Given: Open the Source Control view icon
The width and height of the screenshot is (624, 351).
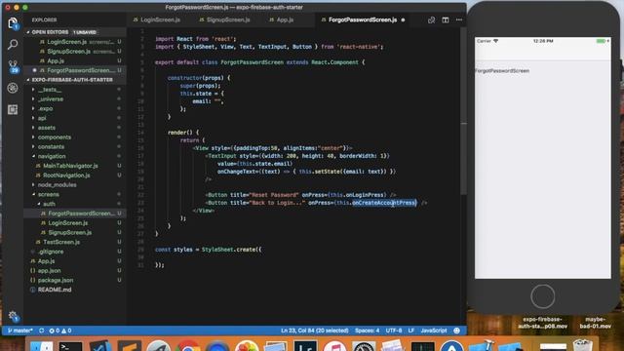Looking at the screenshot, I should click(x=13, y=66).
